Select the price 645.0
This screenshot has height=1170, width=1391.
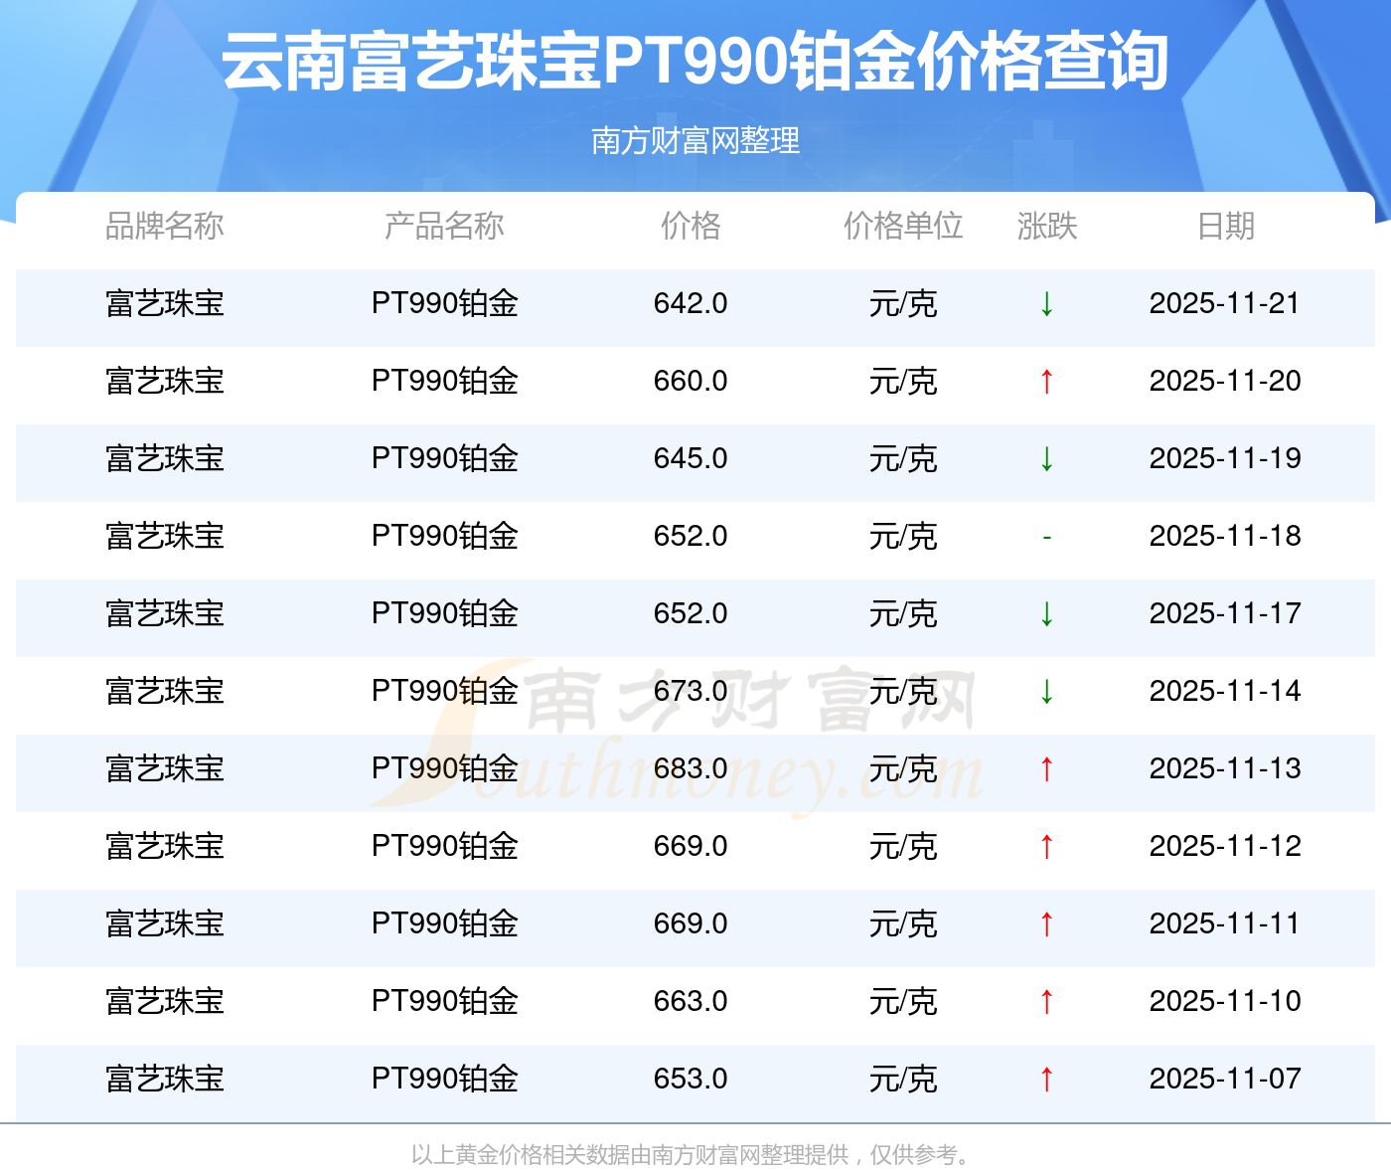(691, 458)
